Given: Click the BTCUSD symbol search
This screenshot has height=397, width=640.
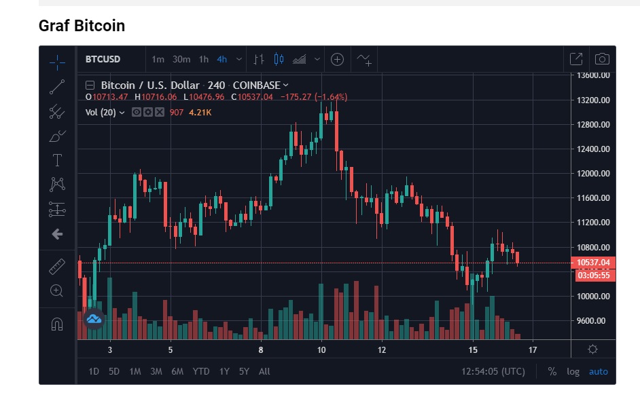Looking at the screenshot, I should point(103,59).
